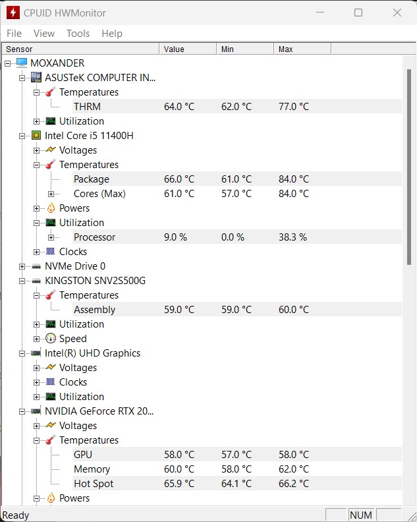Click the Value column header
417x522 pixels.
point(188,49)
